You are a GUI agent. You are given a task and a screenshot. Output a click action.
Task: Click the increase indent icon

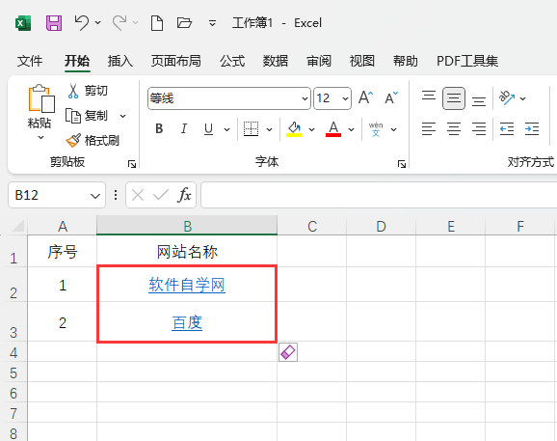532,128
